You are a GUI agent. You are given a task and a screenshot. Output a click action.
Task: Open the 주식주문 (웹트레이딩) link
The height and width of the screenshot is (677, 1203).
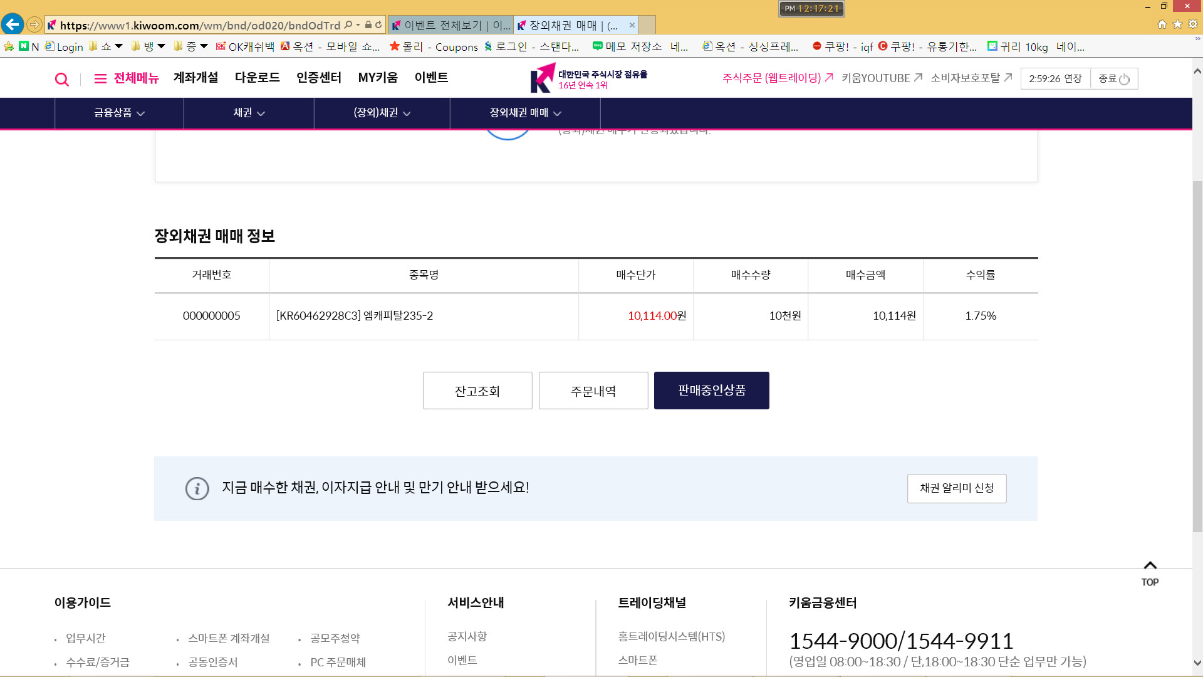point(777,78)
